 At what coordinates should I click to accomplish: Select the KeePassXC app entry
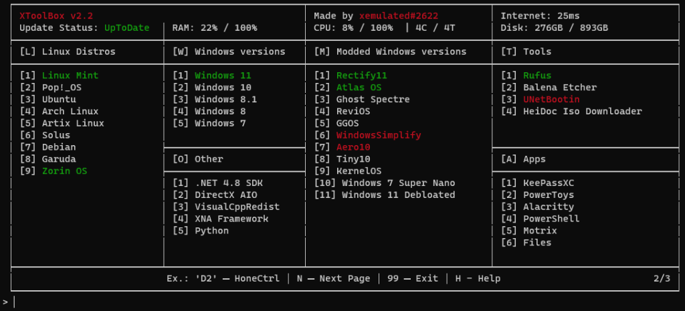tap(537, 183)
